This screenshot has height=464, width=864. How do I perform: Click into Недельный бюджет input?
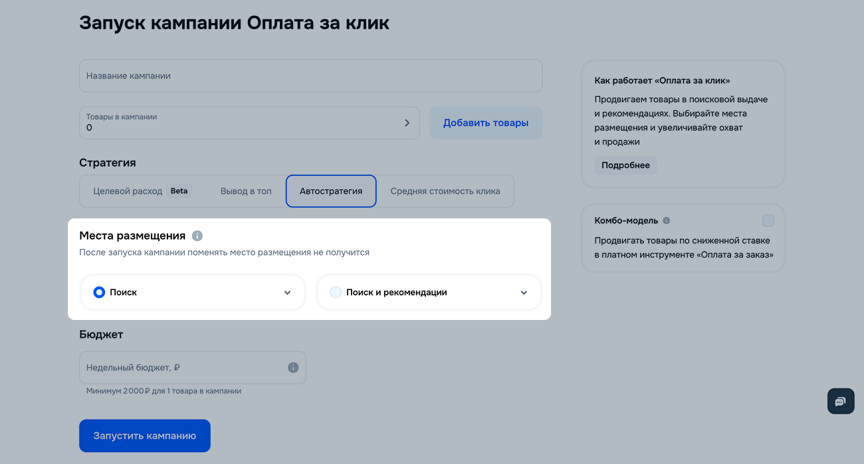(x=183, y=368)
